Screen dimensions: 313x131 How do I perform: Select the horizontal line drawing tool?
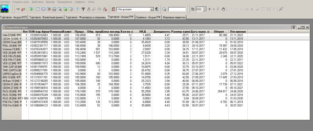236,9
